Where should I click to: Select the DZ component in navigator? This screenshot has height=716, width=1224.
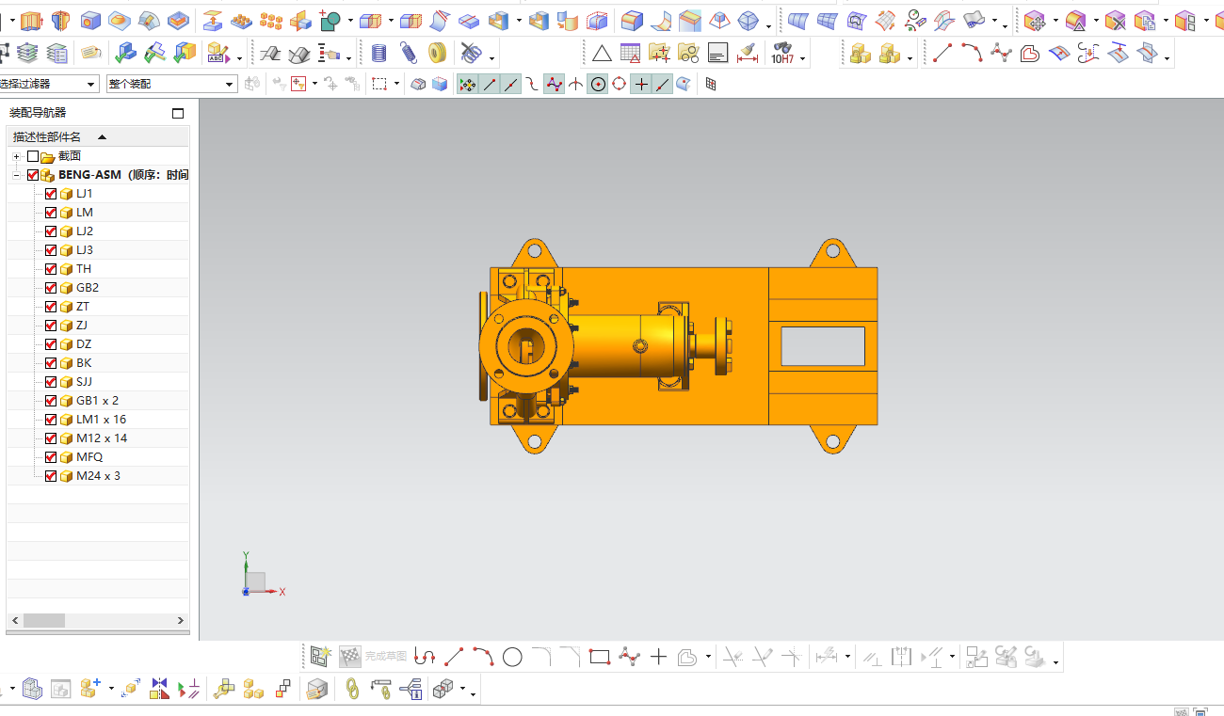tap(84, 344)
